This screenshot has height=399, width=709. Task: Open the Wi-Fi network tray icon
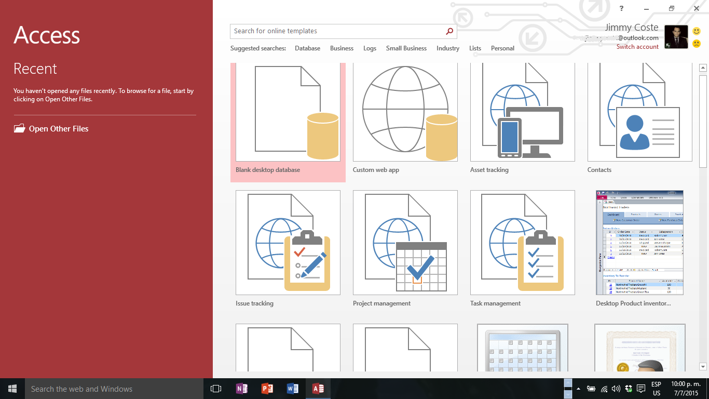coord(604,389)
